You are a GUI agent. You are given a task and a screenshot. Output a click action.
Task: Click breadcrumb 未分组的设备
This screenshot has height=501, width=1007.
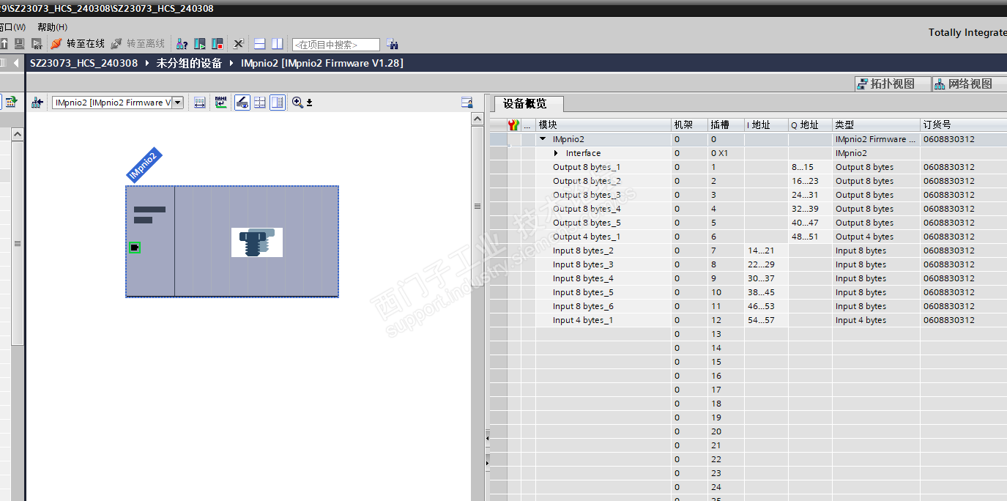click(x=189, y=63)
